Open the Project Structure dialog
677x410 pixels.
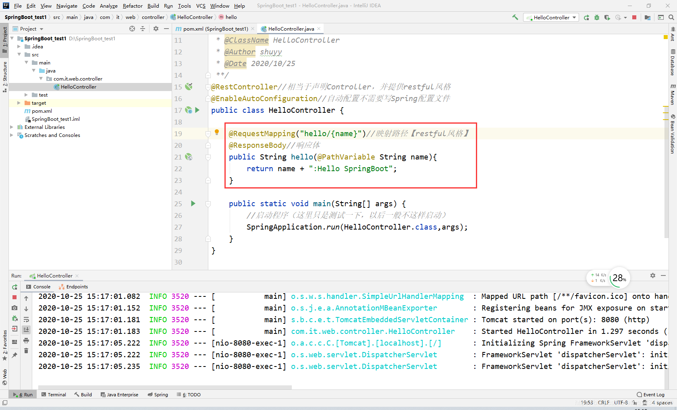(648, 17)
